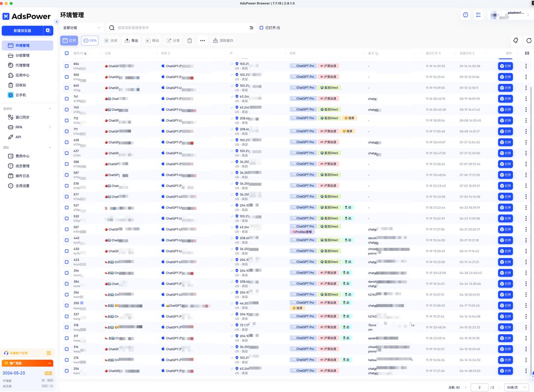This screenshot has width=534, height=392.
Task: Click the RPA toolbar button
Action: 90,40
